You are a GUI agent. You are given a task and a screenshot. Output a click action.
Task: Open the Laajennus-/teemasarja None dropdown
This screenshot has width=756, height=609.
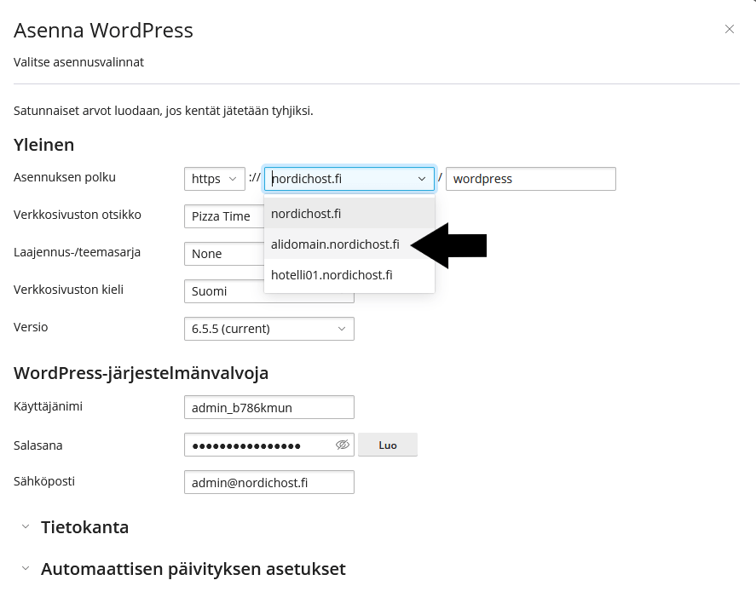tap(223, 254)
